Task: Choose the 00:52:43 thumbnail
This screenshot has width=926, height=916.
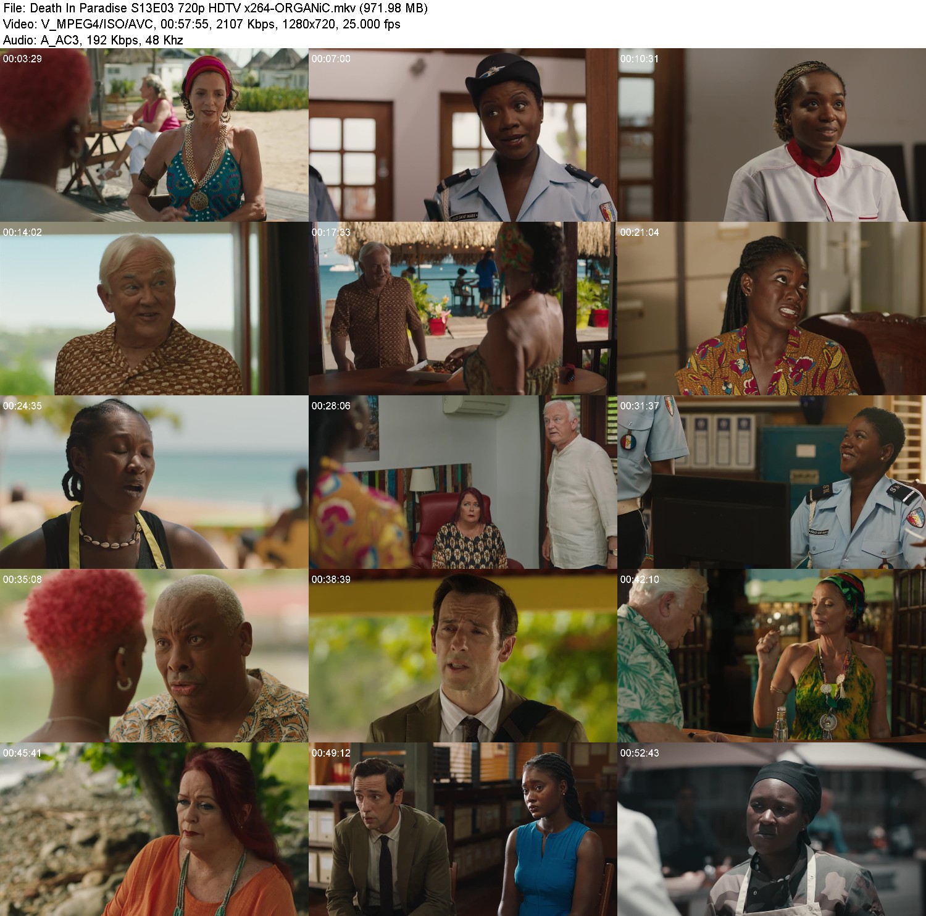Action: coord(772,830)
